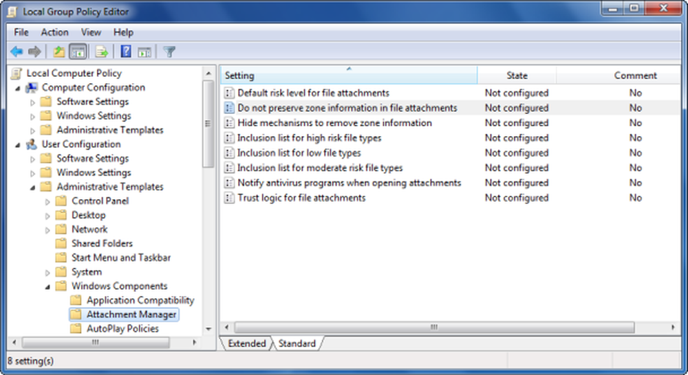The width and height of the screenshot is (688, 375).
Task: Select the AutoPlay Policies tree label
Action: tap(122, 328)
